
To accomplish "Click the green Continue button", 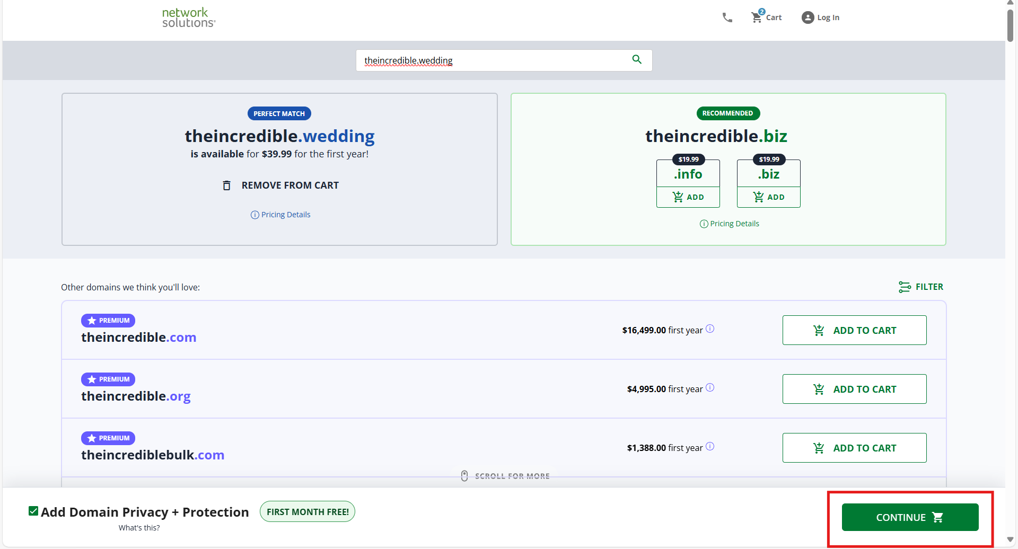I will pyautogui.click(x=910, y=517).
